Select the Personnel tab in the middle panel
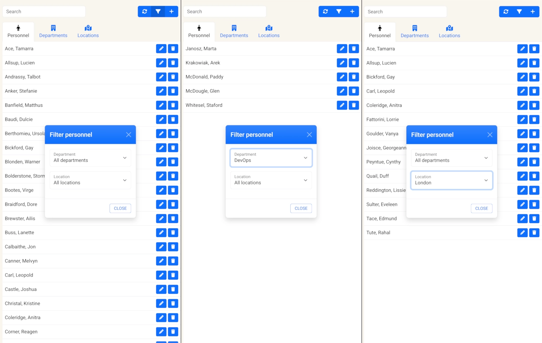The image size is (542, 343). pyautogui.click(x=199, y=31)
